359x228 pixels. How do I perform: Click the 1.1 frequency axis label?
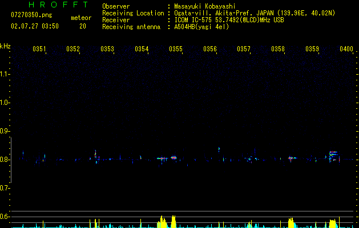click(x=5, y=74)
